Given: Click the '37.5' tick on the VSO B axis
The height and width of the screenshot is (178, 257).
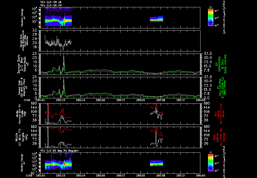Looking at the screenshot, I should [208, 54].
